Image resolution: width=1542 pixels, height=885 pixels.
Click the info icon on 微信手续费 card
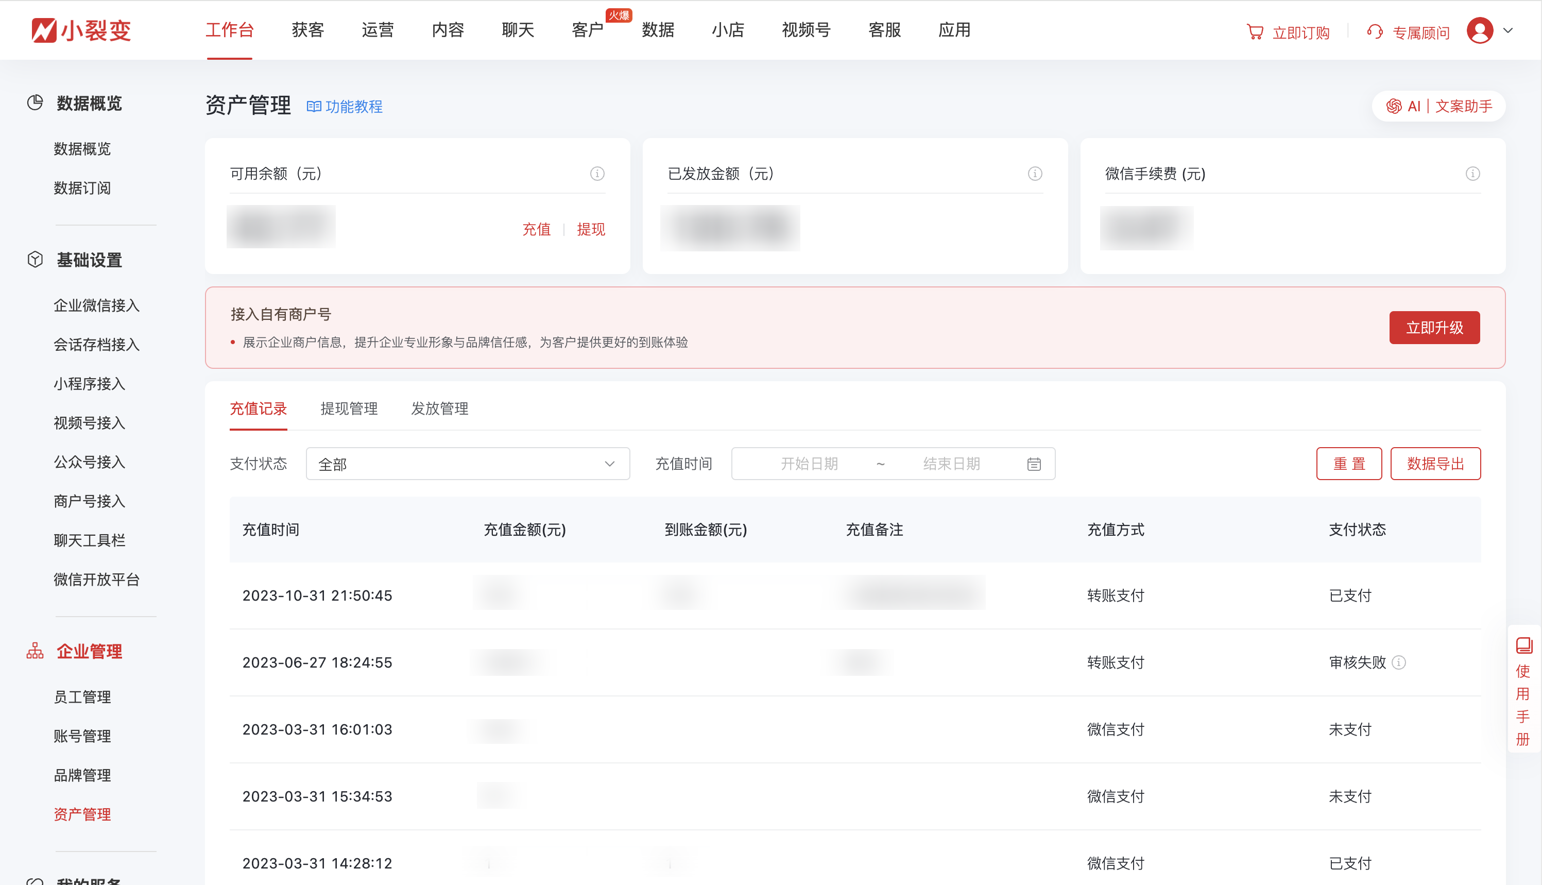[1473, 174]
